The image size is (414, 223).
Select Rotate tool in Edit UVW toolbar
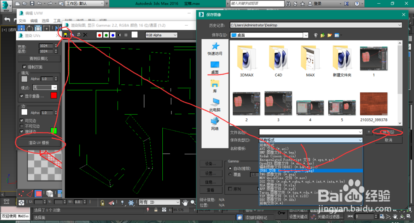(29, 28)
